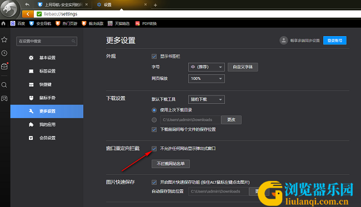Screen dimensions: 361x207
Task: Go to 会员设置 section
Action: click(47, 138)
